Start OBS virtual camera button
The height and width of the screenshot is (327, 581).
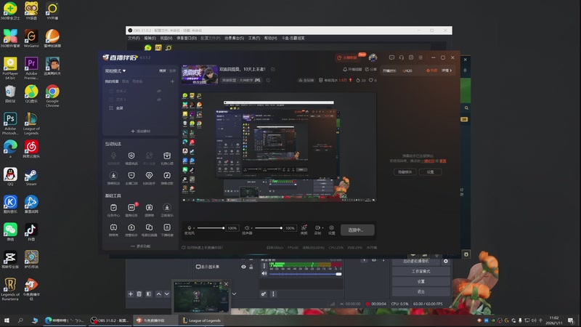point(416,262)
